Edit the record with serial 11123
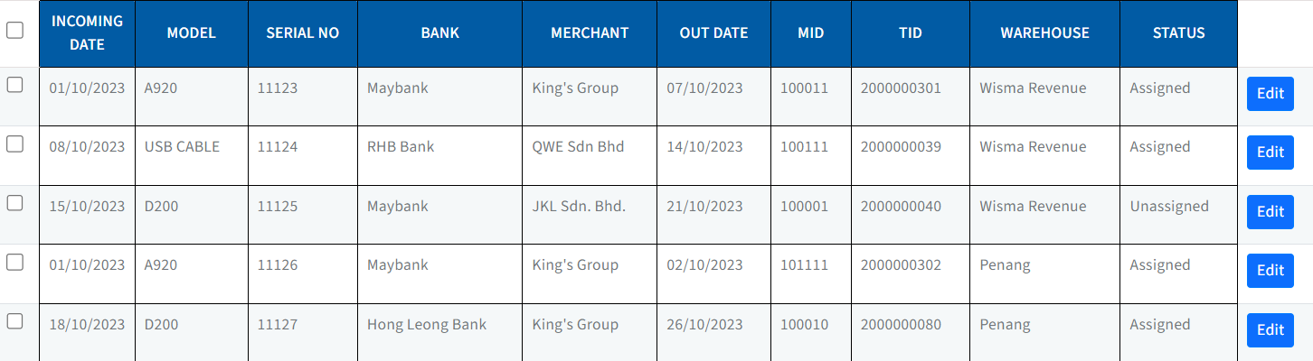1313x361 pixels. pos(1270,94)
